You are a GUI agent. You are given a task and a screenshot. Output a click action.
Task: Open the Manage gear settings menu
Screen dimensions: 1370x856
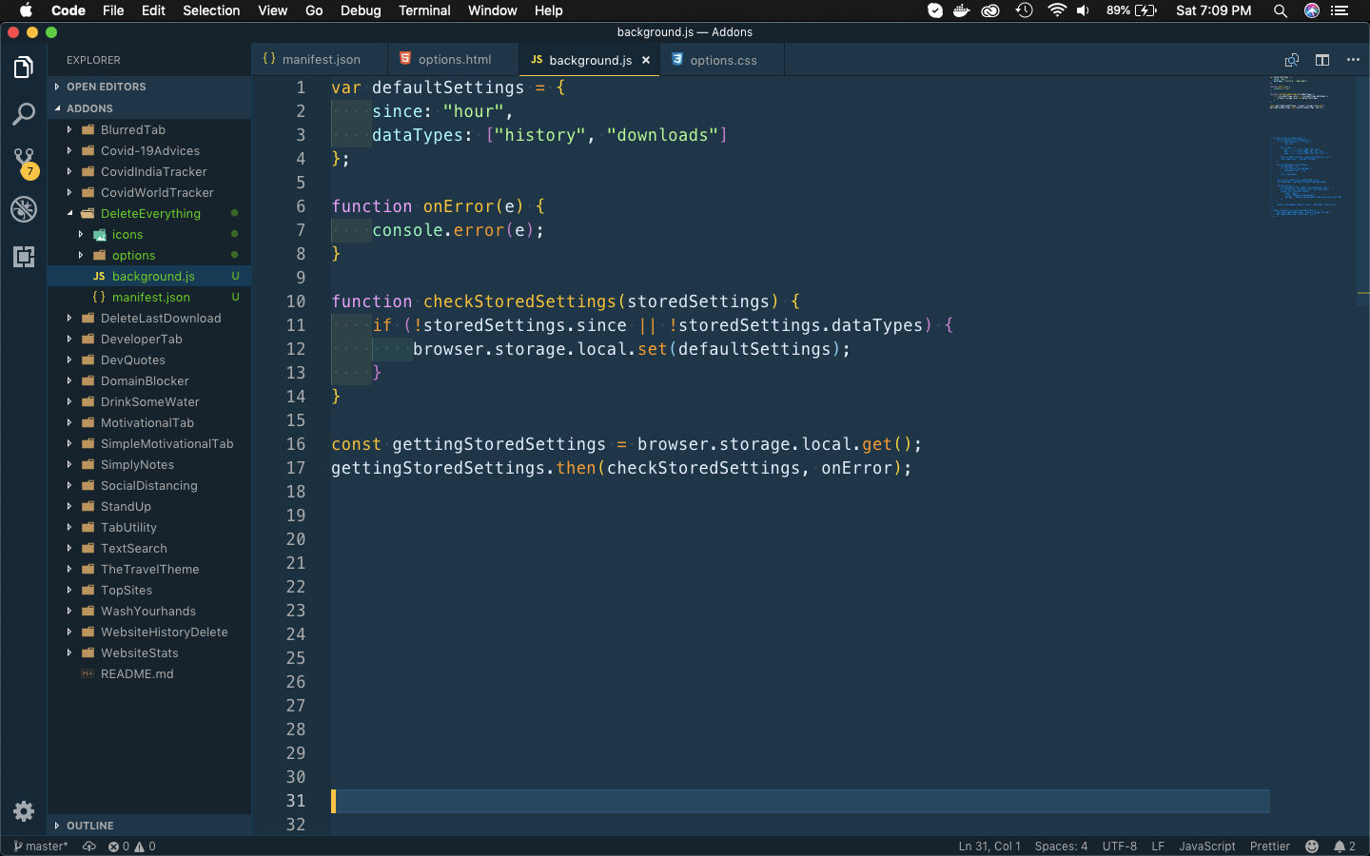(24, 811)
